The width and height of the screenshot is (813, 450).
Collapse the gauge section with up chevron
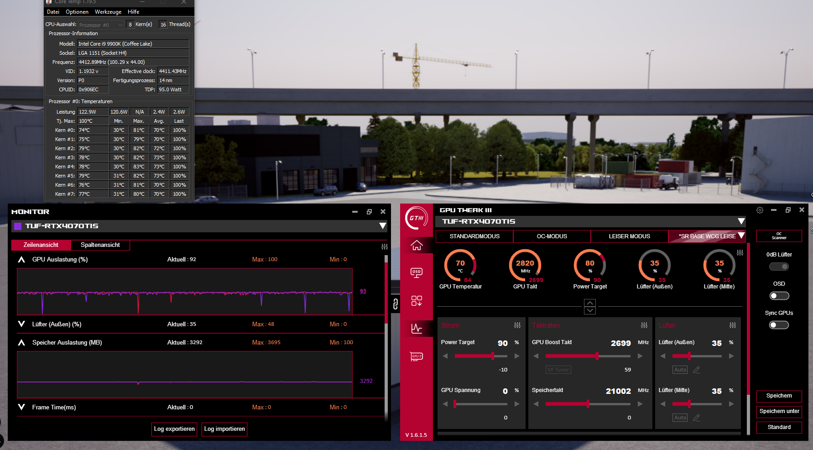(x=590, y=303)
